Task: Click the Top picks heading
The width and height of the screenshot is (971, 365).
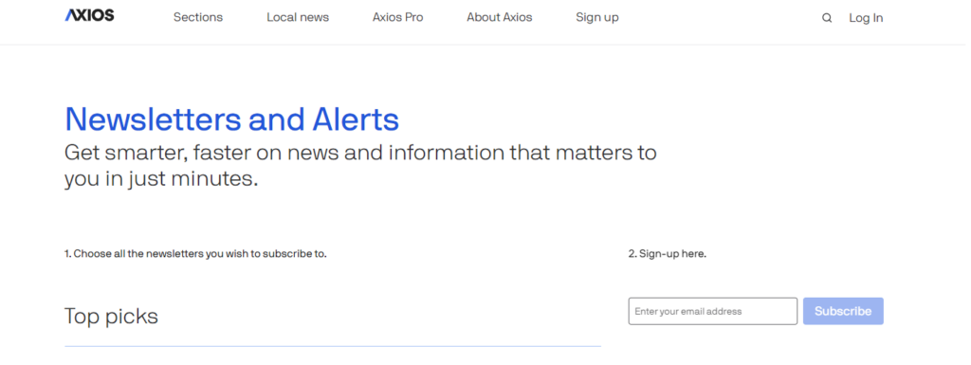Action: 112,316
